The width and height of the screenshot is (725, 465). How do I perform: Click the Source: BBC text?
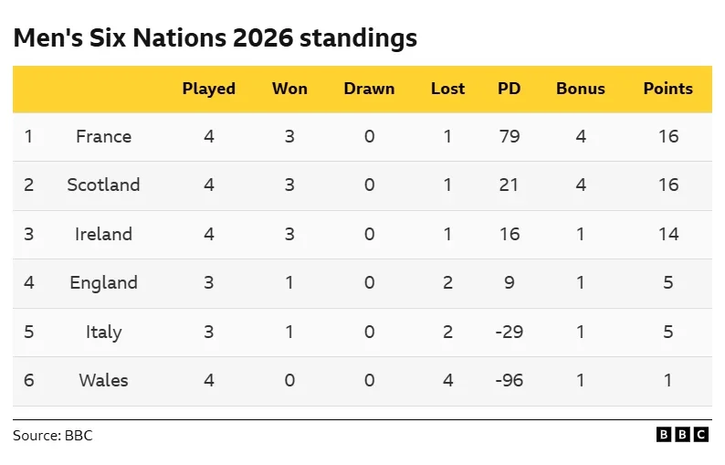point(53,436)
